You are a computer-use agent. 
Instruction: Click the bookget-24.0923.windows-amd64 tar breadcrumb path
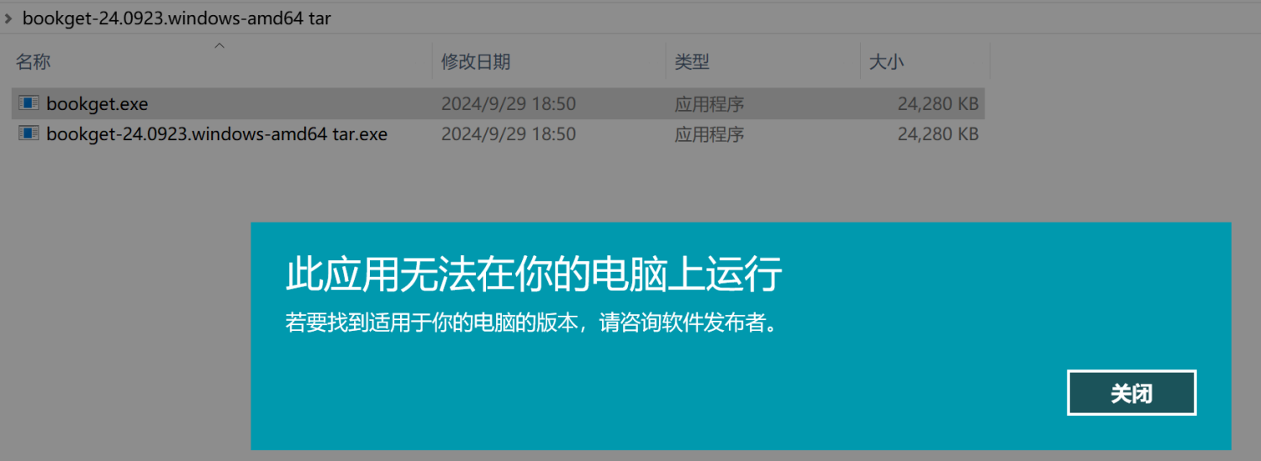tap(177, 18)
